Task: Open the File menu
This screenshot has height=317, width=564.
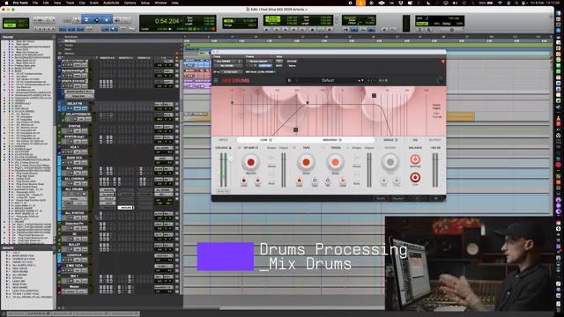Action: pyautogui.click(x=35, y=3)
